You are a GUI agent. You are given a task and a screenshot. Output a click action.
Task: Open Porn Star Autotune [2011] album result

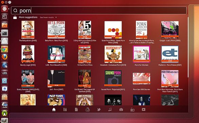[170, 81]
